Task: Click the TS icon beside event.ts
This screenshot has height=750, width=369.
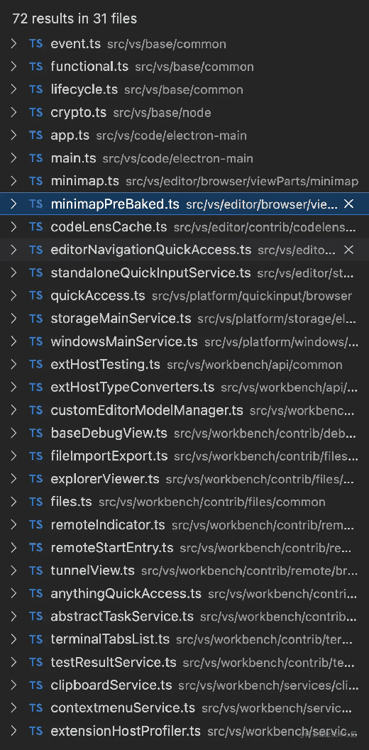Action: click(36, 43)
